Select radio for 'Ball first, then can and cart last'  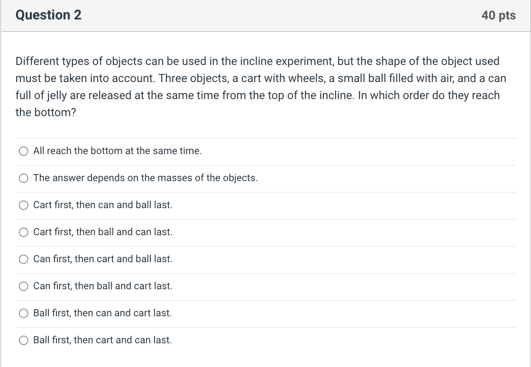[x=23, y=313]
